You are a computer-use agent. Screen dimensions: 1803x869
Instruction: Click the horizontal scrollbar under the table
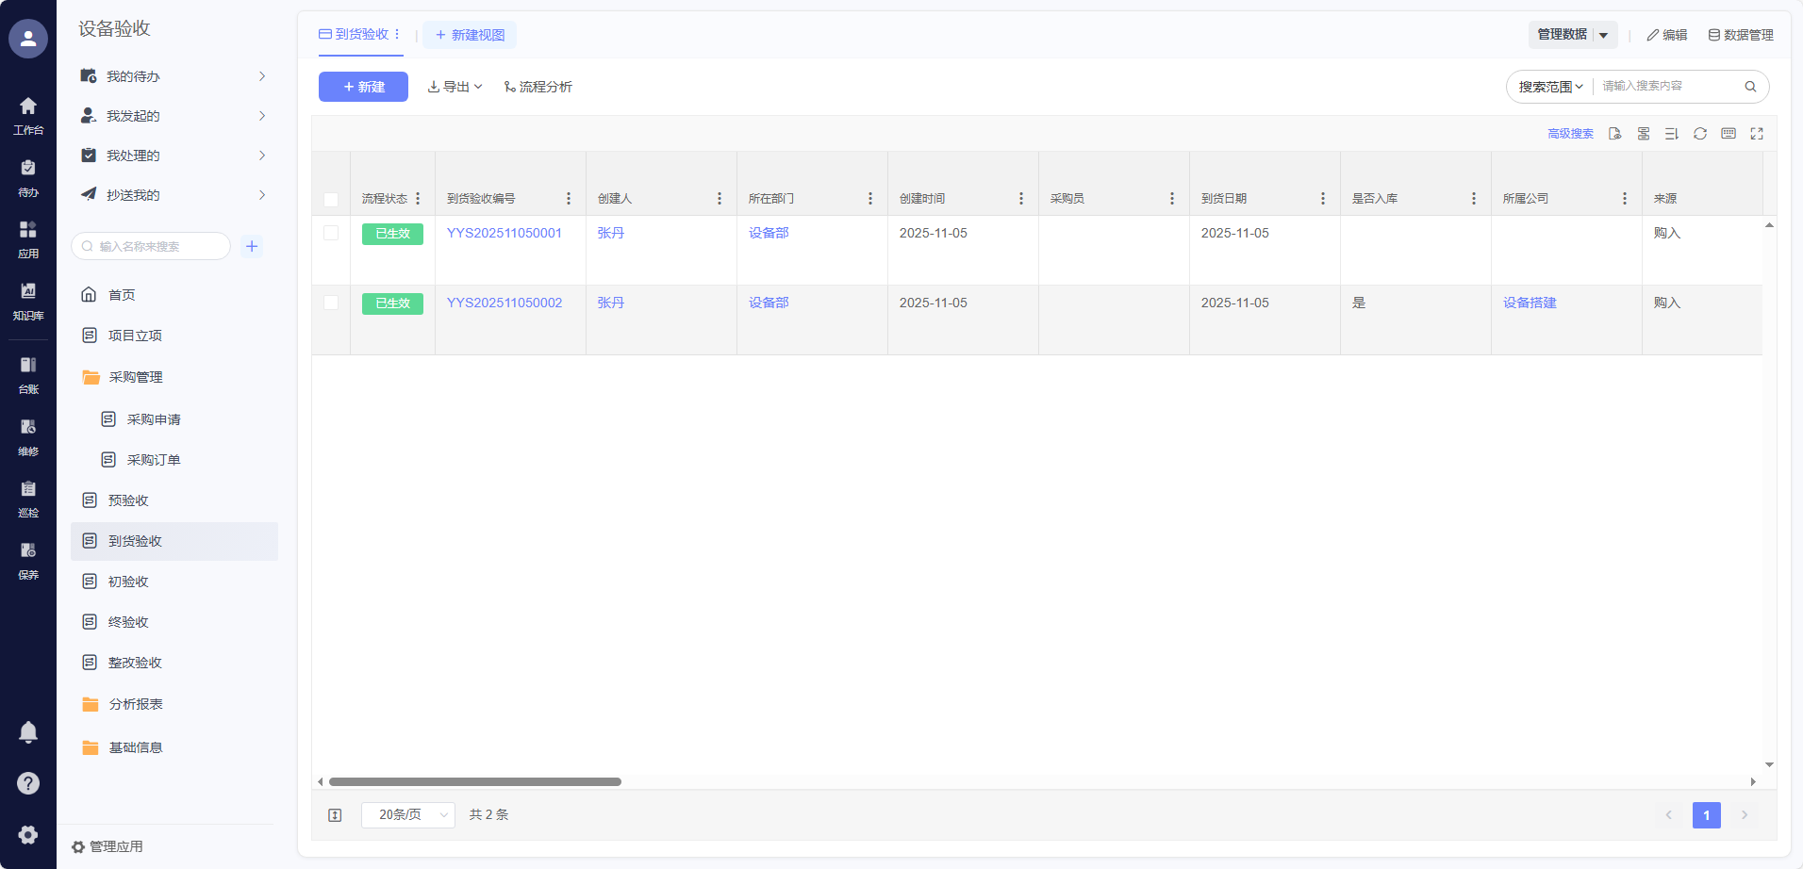click(475, 781)
